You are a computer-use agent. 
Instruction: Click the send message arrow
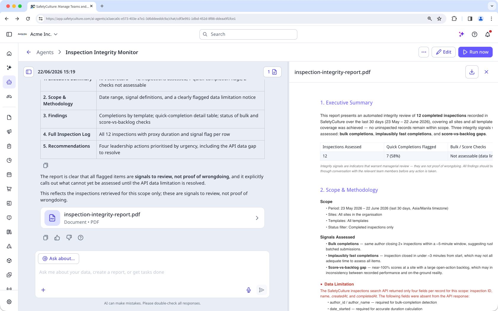pyautogui.click(x=261, y=290)
